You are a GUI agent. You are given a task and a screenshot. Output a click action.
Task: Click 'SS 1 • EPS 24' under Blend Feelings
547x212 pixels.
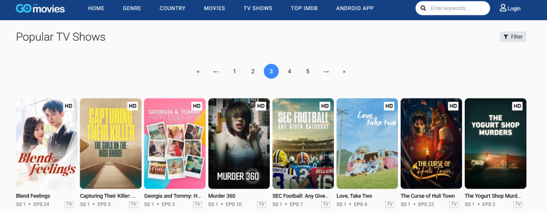pos(33,205)
